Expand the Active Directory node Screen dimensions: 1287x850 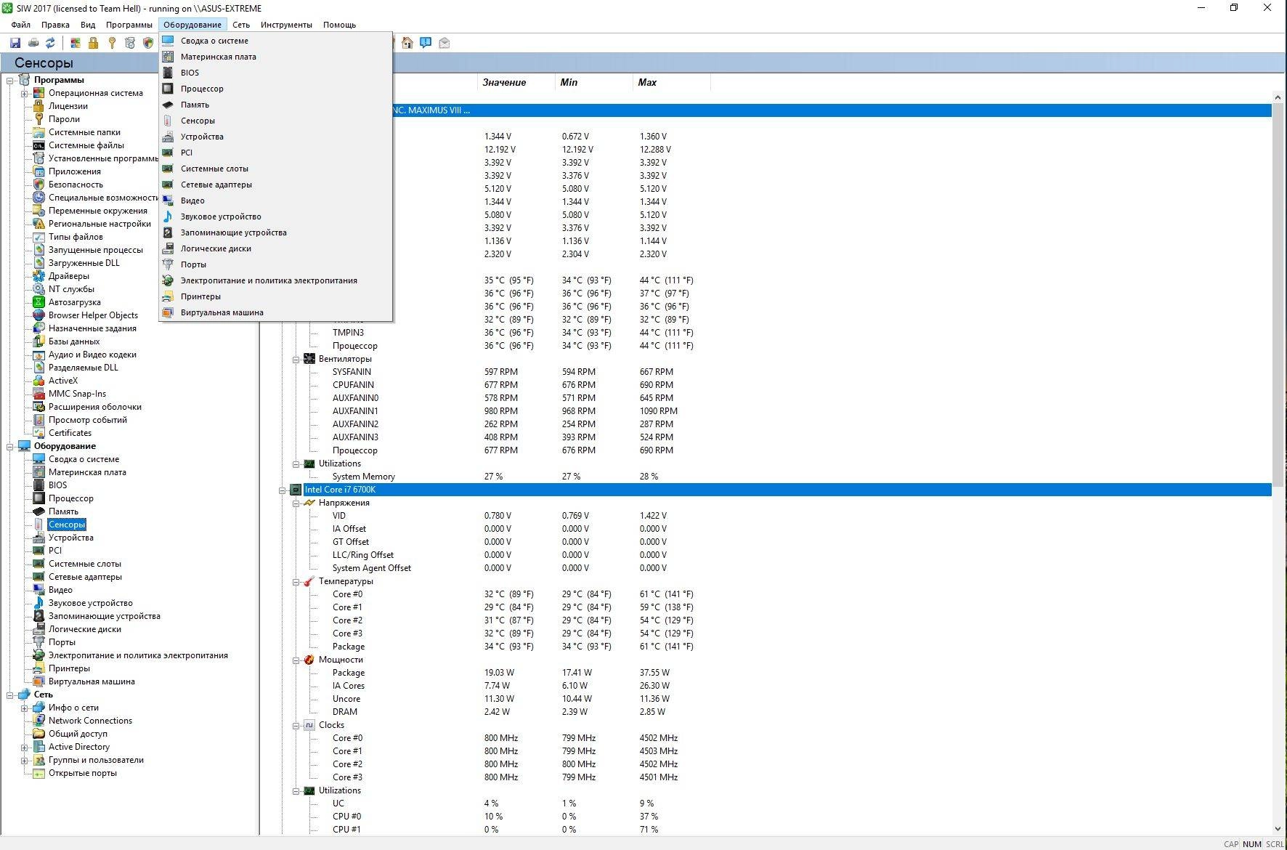pos(24,748)
